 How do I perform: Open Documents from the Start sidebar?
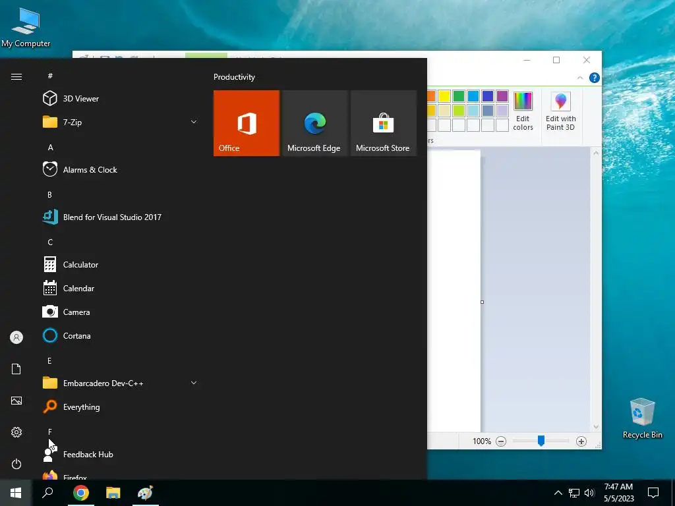(x=16, y=369)
